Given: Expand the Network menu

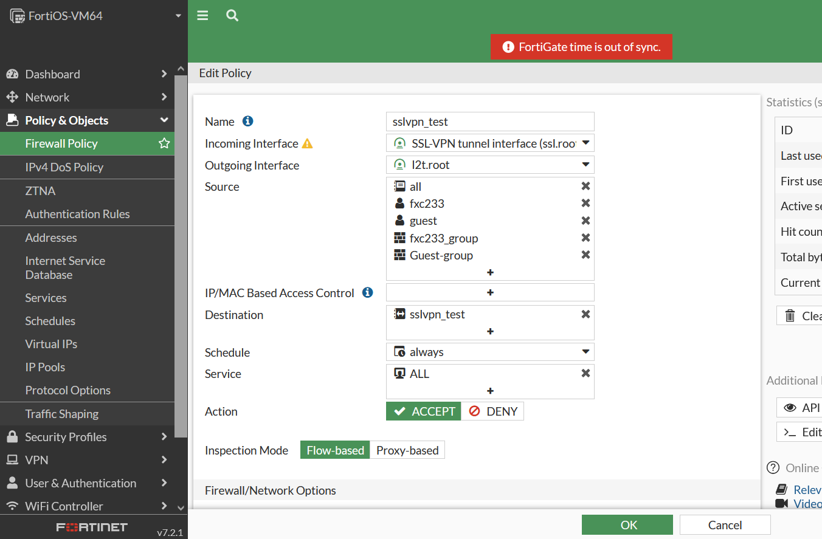Looking at the screenshot, I should [x=164, y=97].
